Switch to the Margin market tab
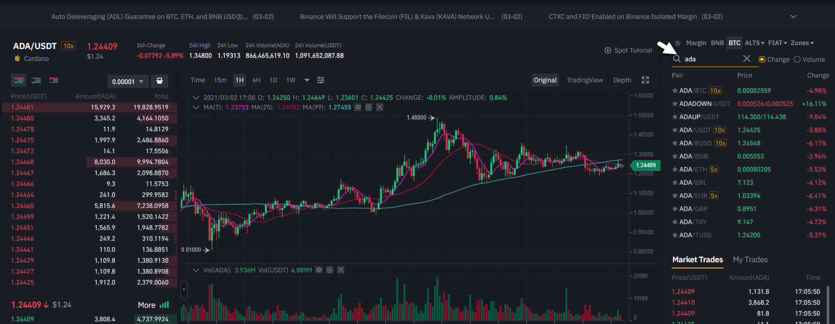Viewport: 835px width, 324px height. 696,43
